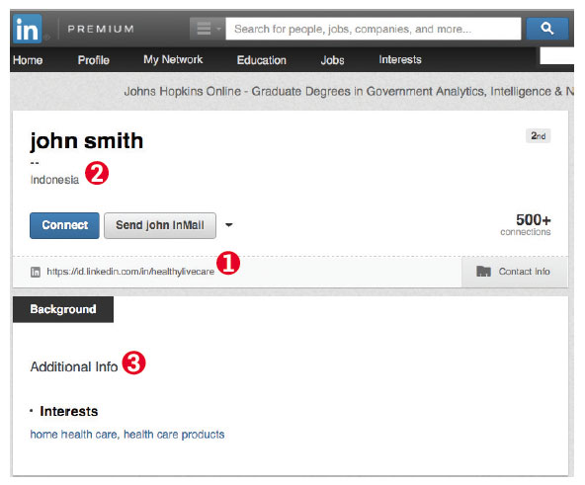This screenshot has width=585, height=485.
Task: Open the search category menu icon
Action: coord(208,29)
